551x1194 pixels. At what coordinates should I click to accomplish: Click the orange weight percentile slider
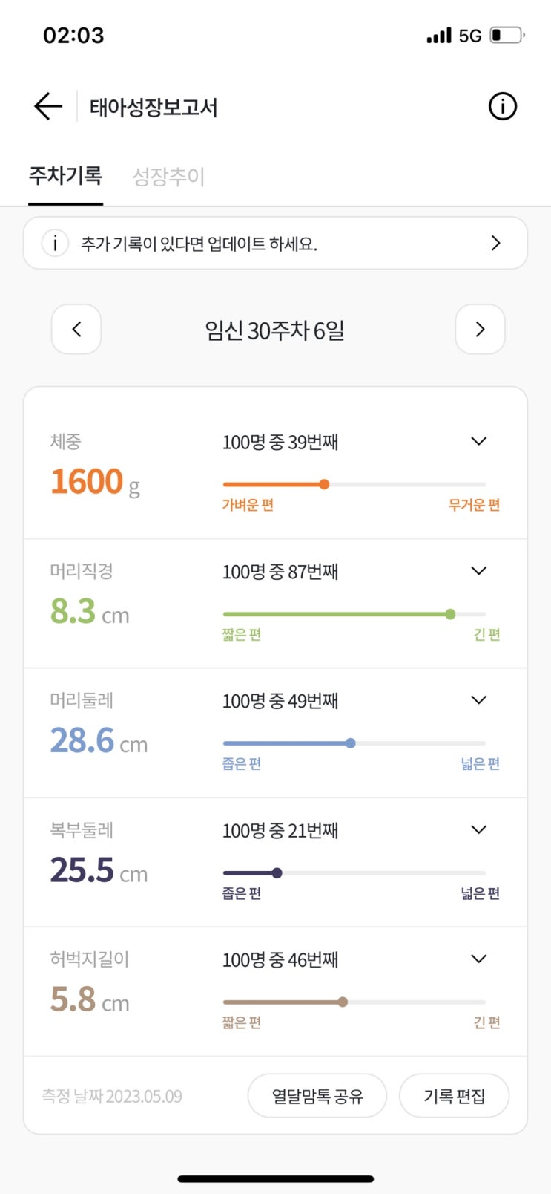354,484
